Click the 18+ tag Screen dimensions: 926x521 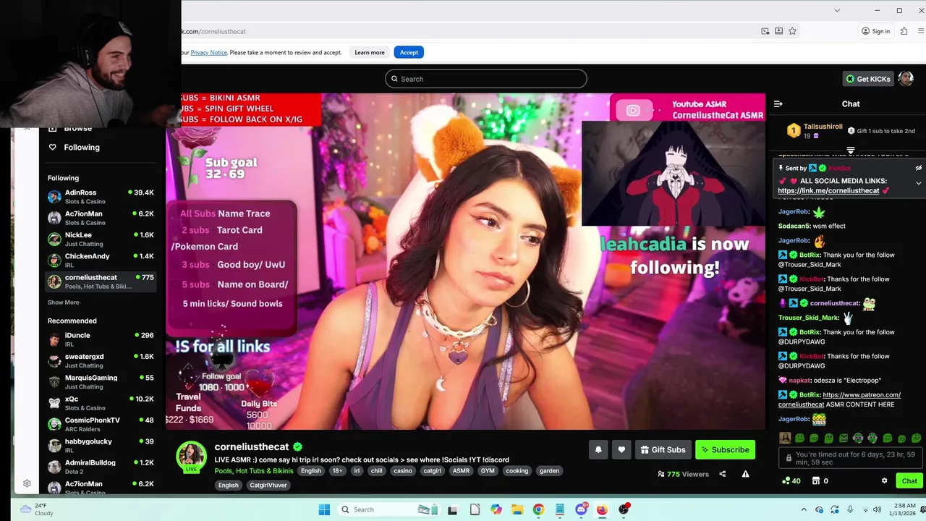(337, 471)
